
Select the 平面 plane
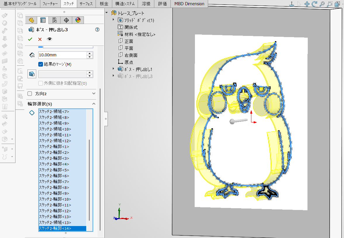point(126,48)
